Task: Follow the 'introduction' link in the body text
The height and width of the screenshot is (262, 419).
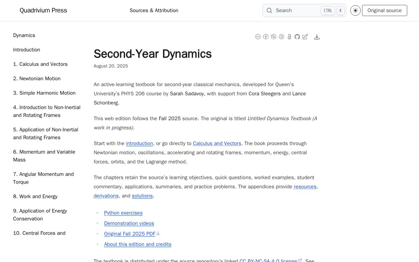Action: 139,143
